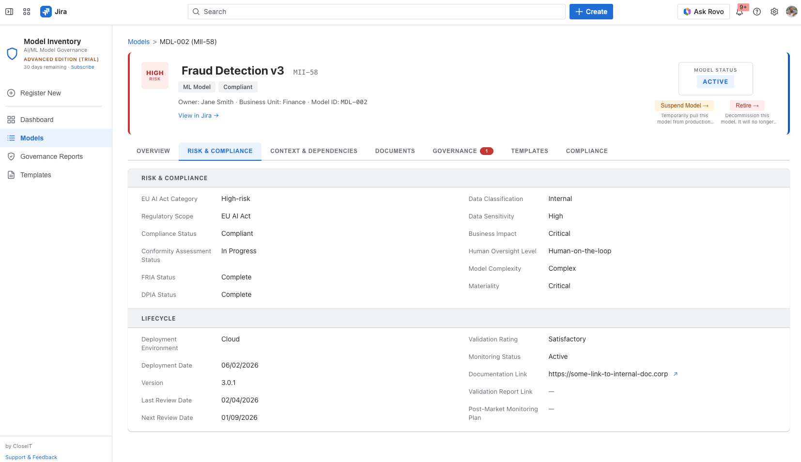The width and height of the screenshot is (801, 462).
Task: Click the Subscribe trial link
Action: [x=82, y=67]
